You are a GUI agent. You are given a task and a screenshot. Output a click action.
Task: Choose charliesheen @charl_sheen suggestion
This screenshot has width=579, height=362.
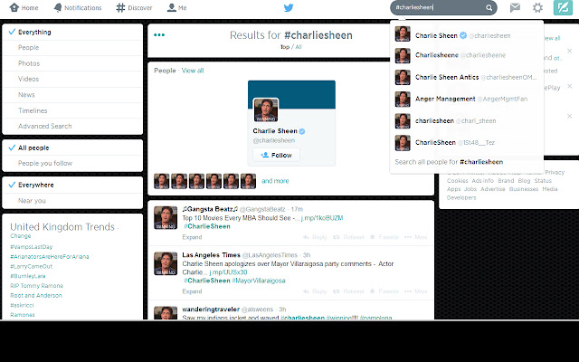pyautogui.click(x=467, y=120)
